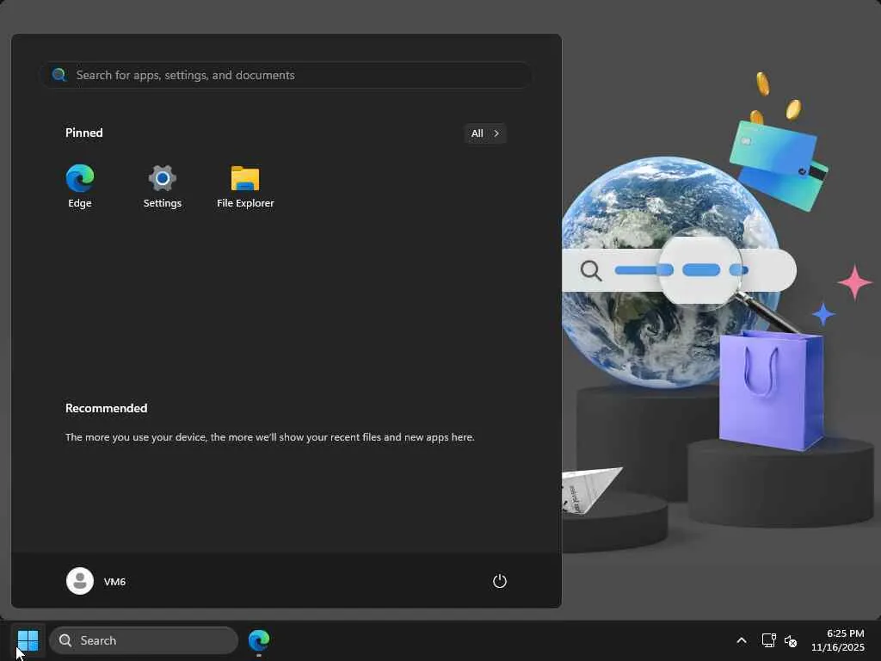Launch File Explorer from Pinned
This screenshot has width=881, height=661.
245,187
